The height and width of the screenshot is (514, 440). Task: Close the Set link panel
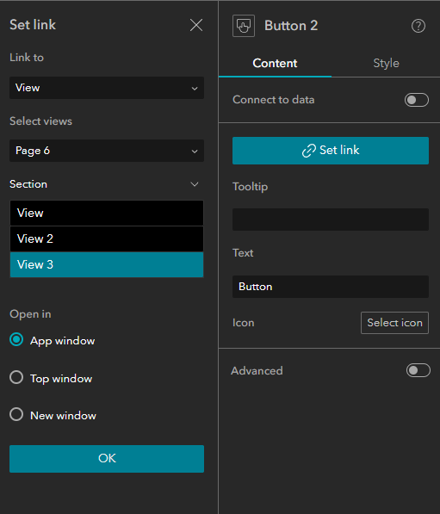pyautogui.click(x=196, y=25)
